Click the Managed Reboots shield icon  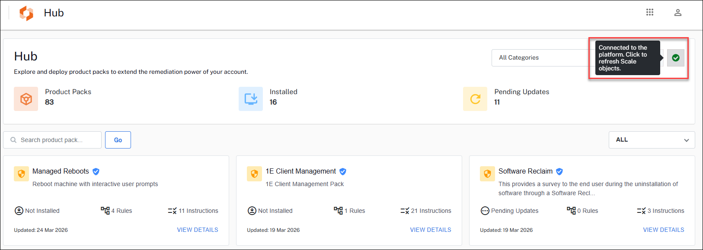(x=21, y=174)
